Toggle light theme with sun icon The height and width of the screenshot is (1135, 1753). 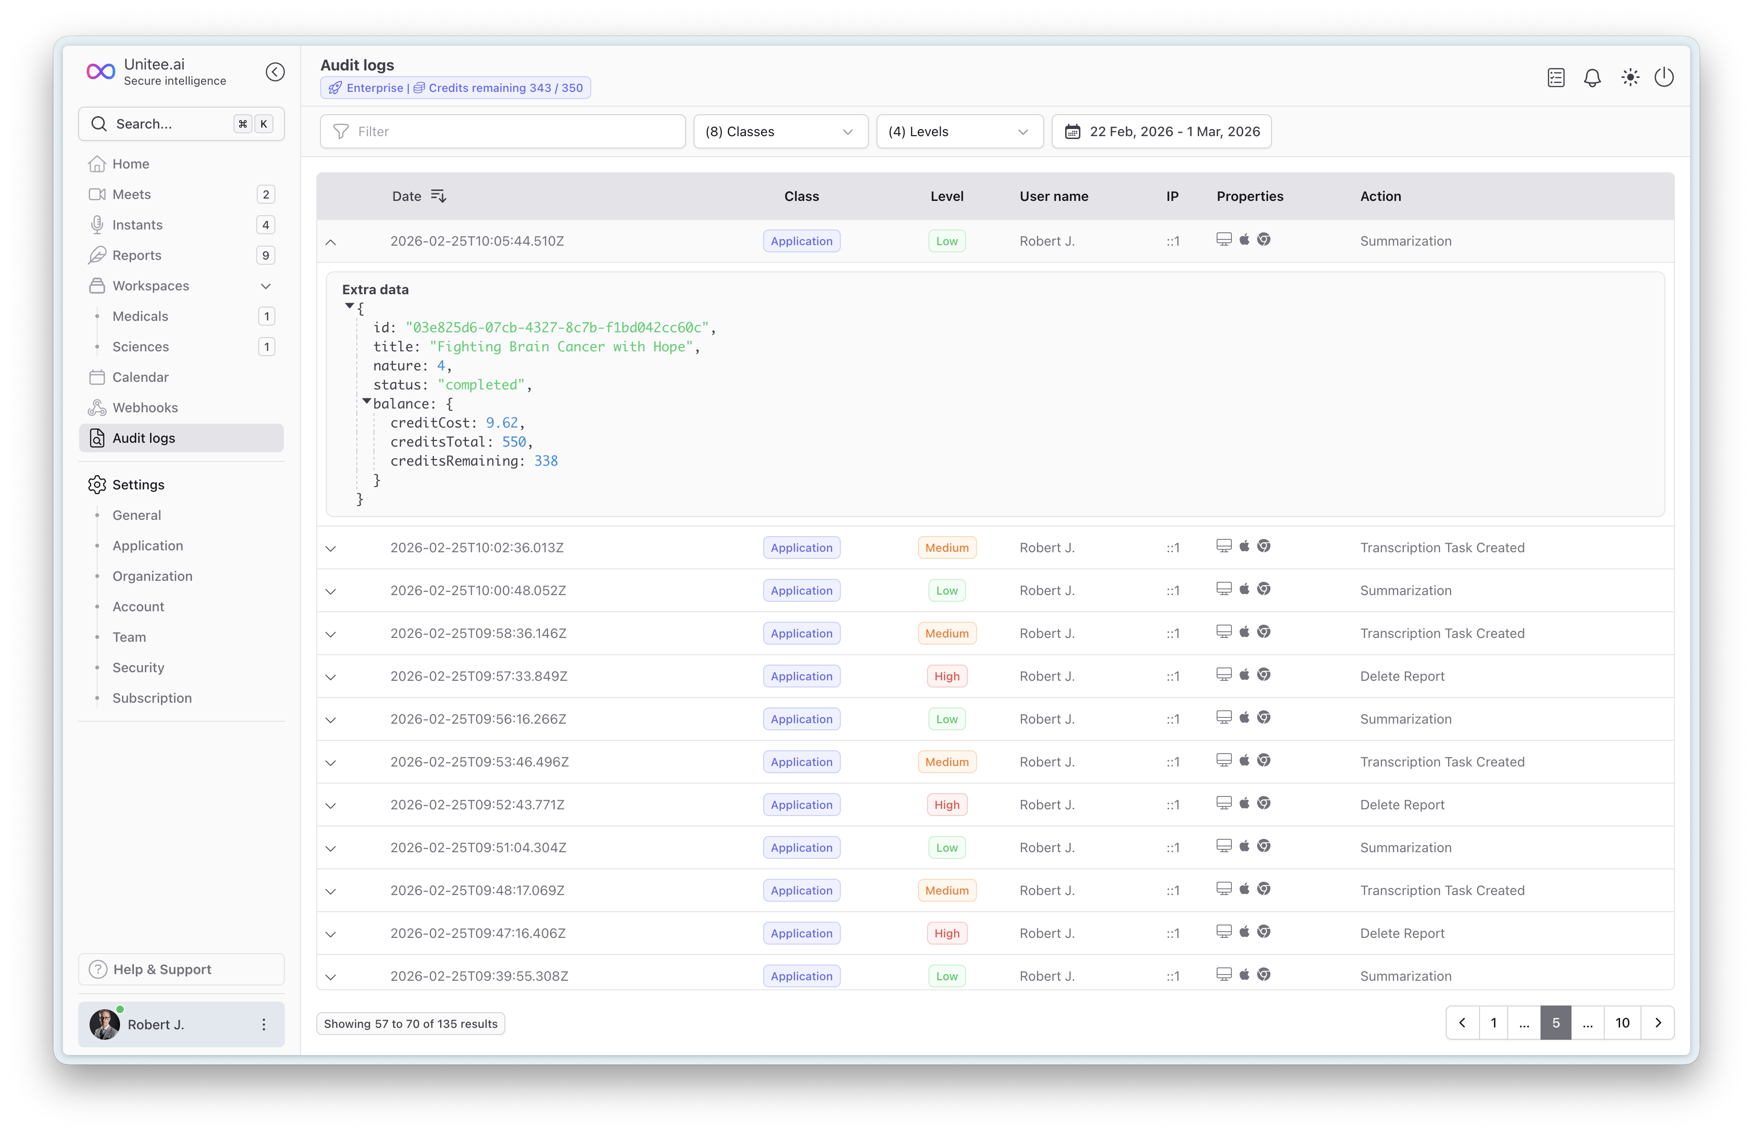point(1630,77)
